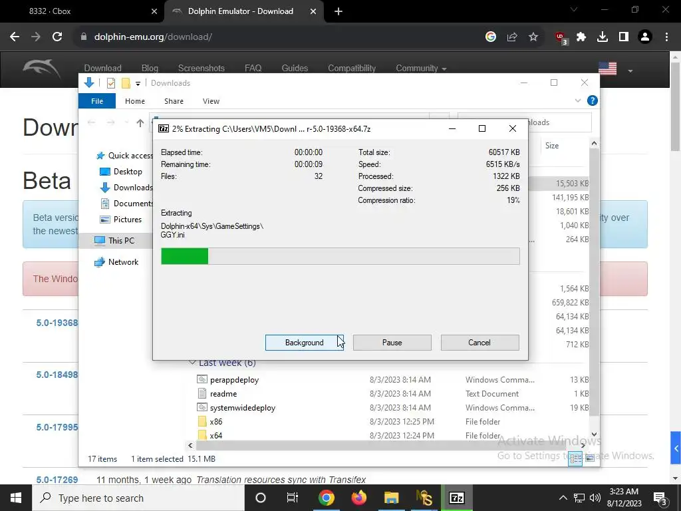Reload the Dolphin download page
The image size is (681, 511).
[x=57, y=37]
